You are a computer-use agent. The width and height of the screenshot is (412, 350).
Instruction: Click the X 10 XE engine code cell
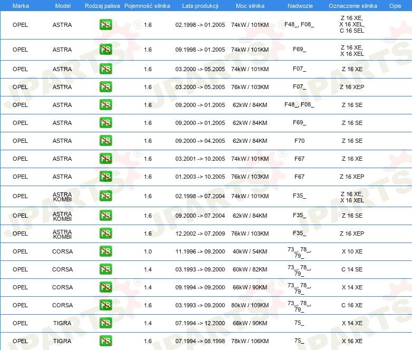coord(351,251)
